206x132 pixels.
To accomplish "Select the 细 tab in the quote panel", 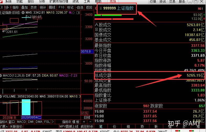I will pos(128,126).
